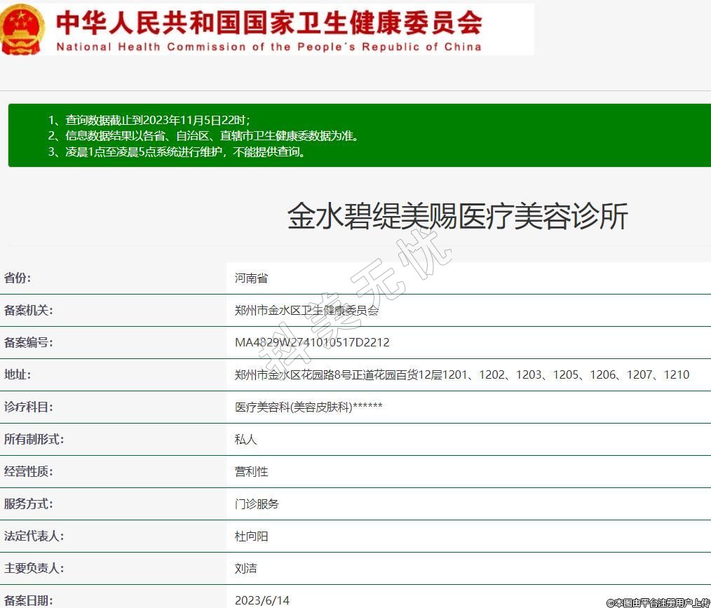Viewport: 711px width, 608px height.
Task: Select the service mode 门诊服务
Action: pyautogui.click(x=257, y=504)
